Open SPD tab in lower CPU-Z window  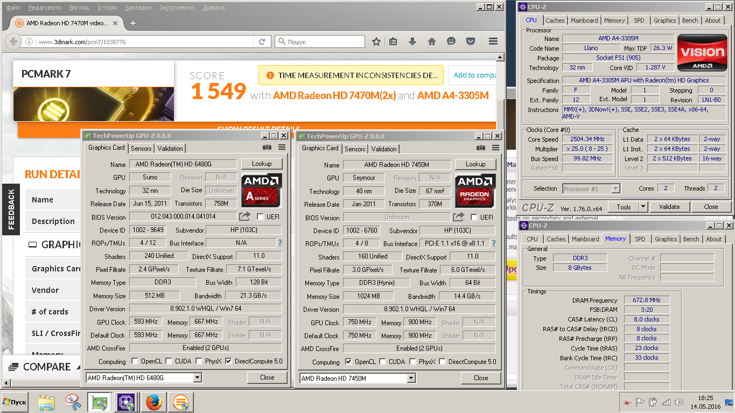pos(640,239)
